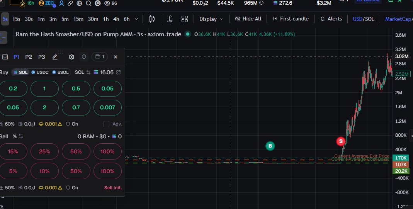This screenshot has width=413, height=209.
Task: Buy 0.5 SOL quick button
Action: point(76,88)
